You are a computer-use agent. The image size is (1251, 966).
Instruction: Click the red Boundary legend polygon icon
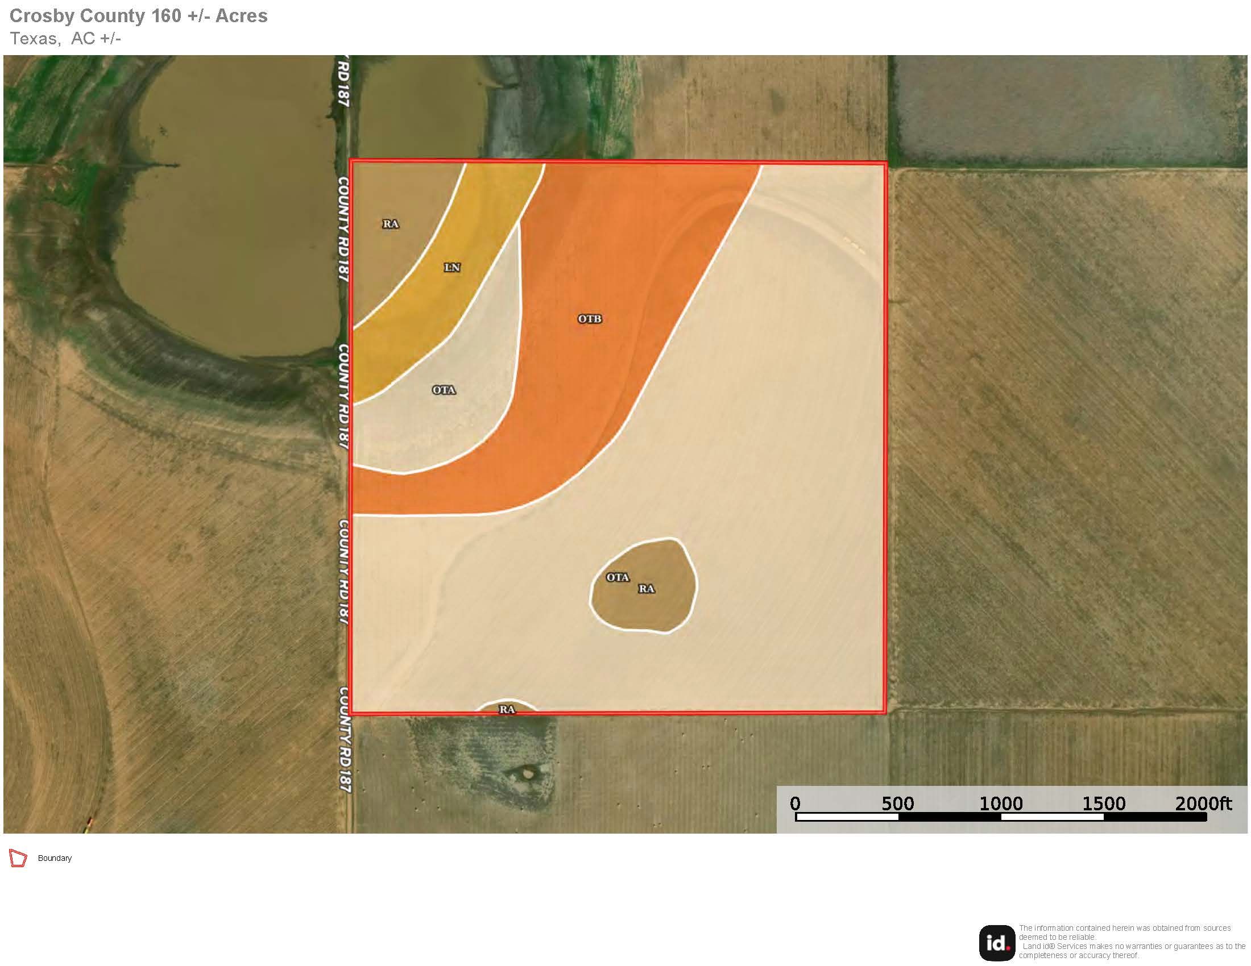pos(18,859)
